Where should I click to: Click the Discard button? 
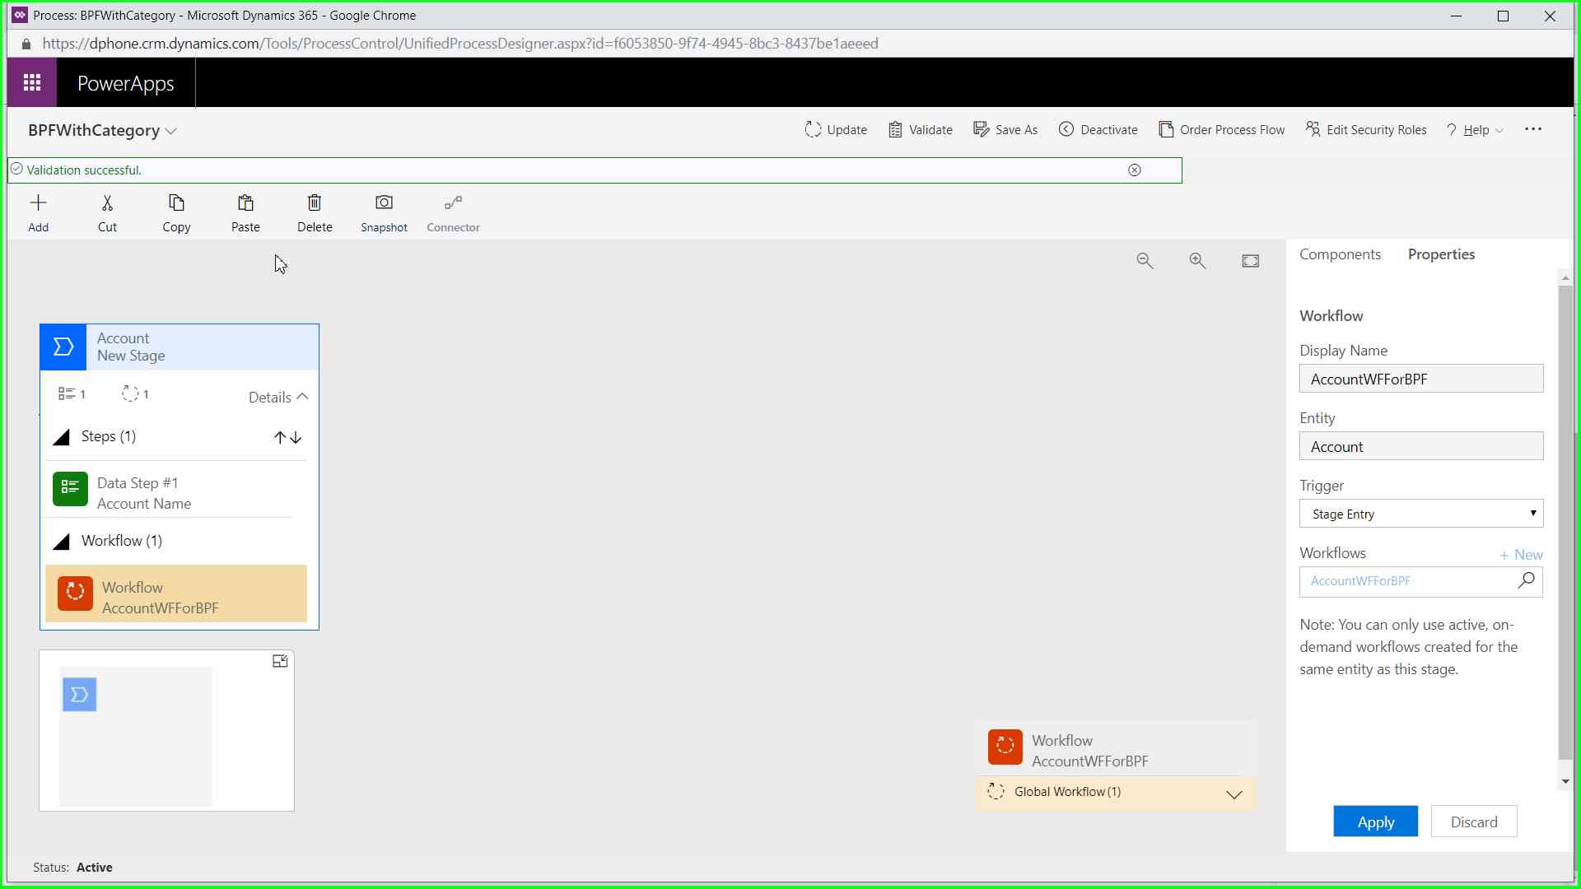coord(1473,822)
